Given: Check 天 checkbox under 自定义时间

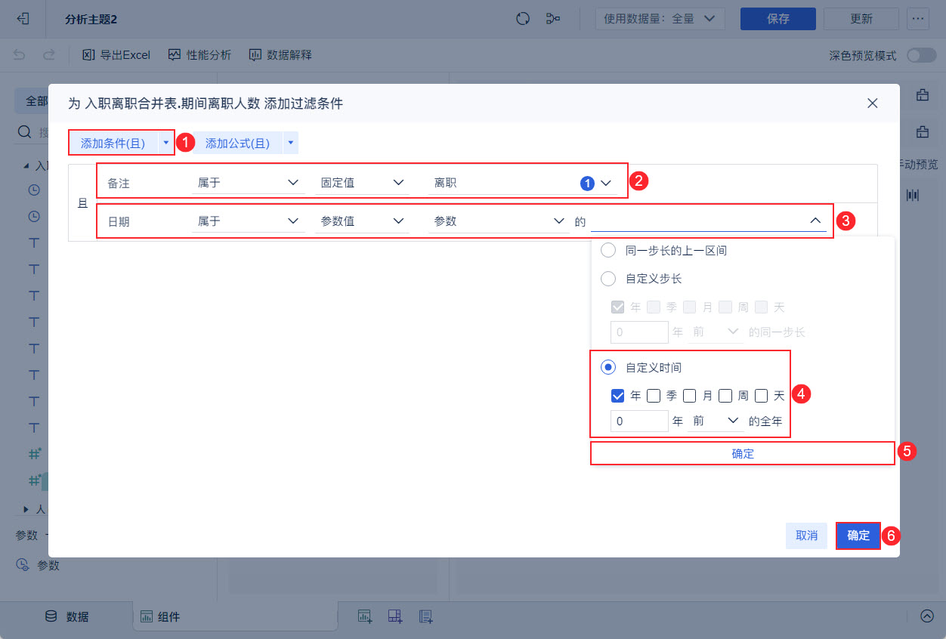Looking at the screenshot, I should tap(762, 396).
